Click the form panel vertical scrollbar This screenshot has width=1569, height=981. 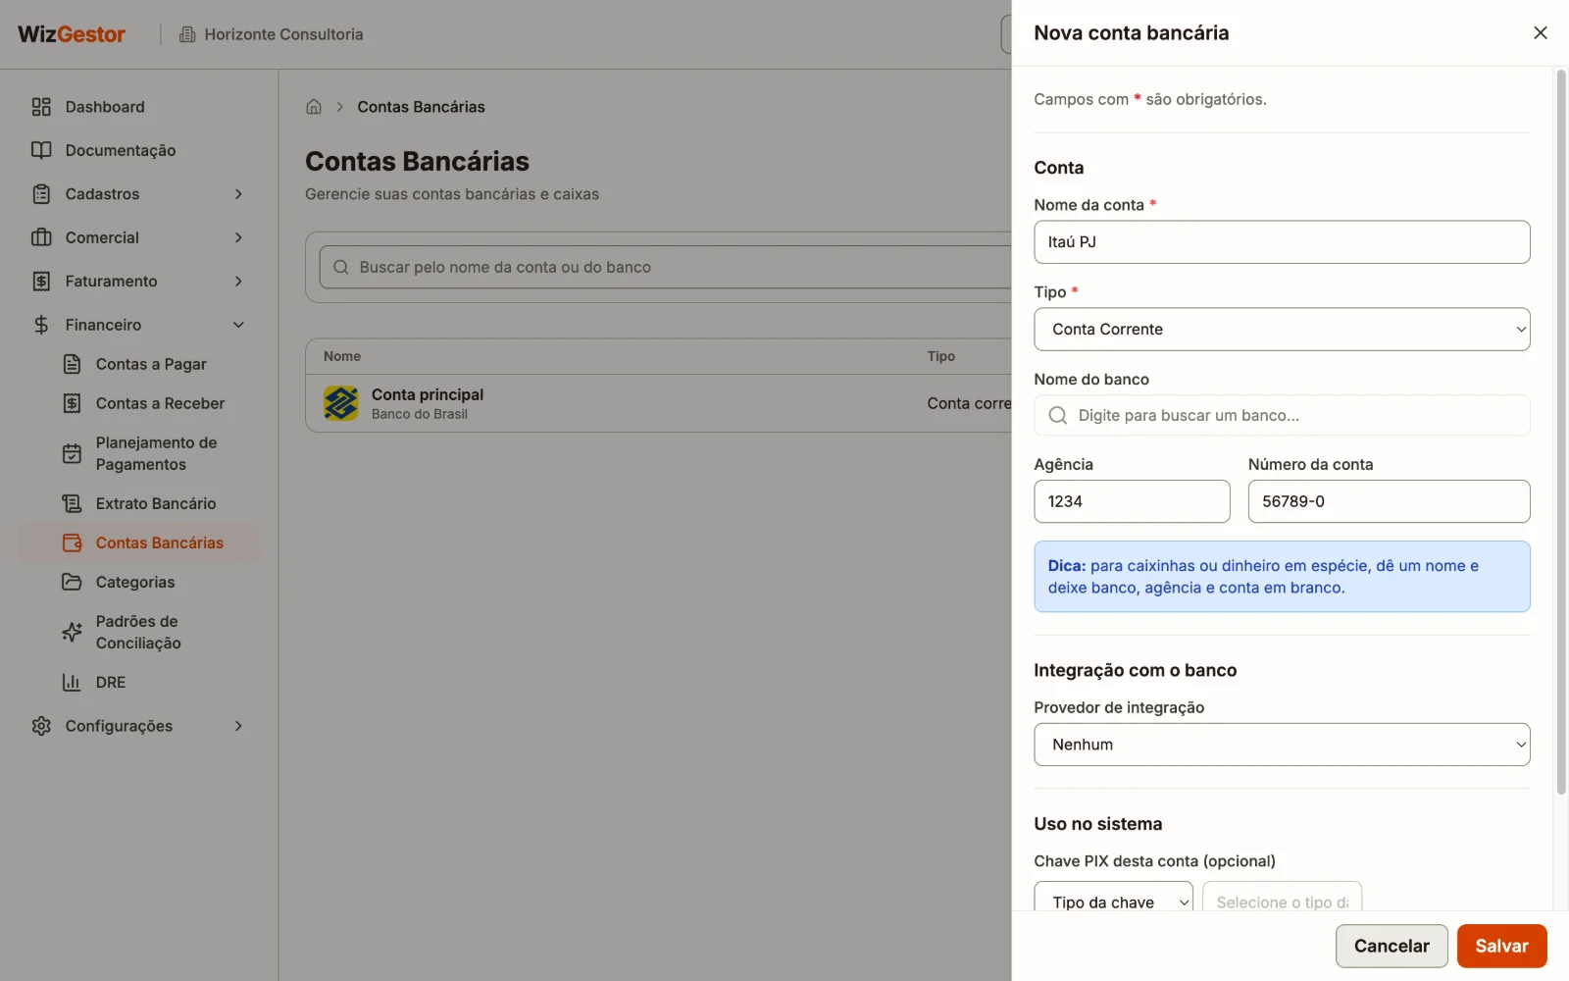pos(1561,432)
